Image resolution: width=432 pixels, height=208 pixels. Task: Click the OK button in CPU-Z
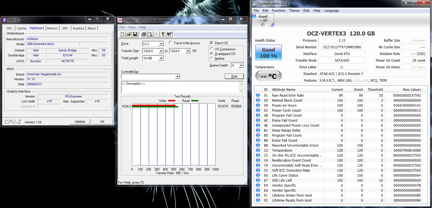[x=102, y=122]
